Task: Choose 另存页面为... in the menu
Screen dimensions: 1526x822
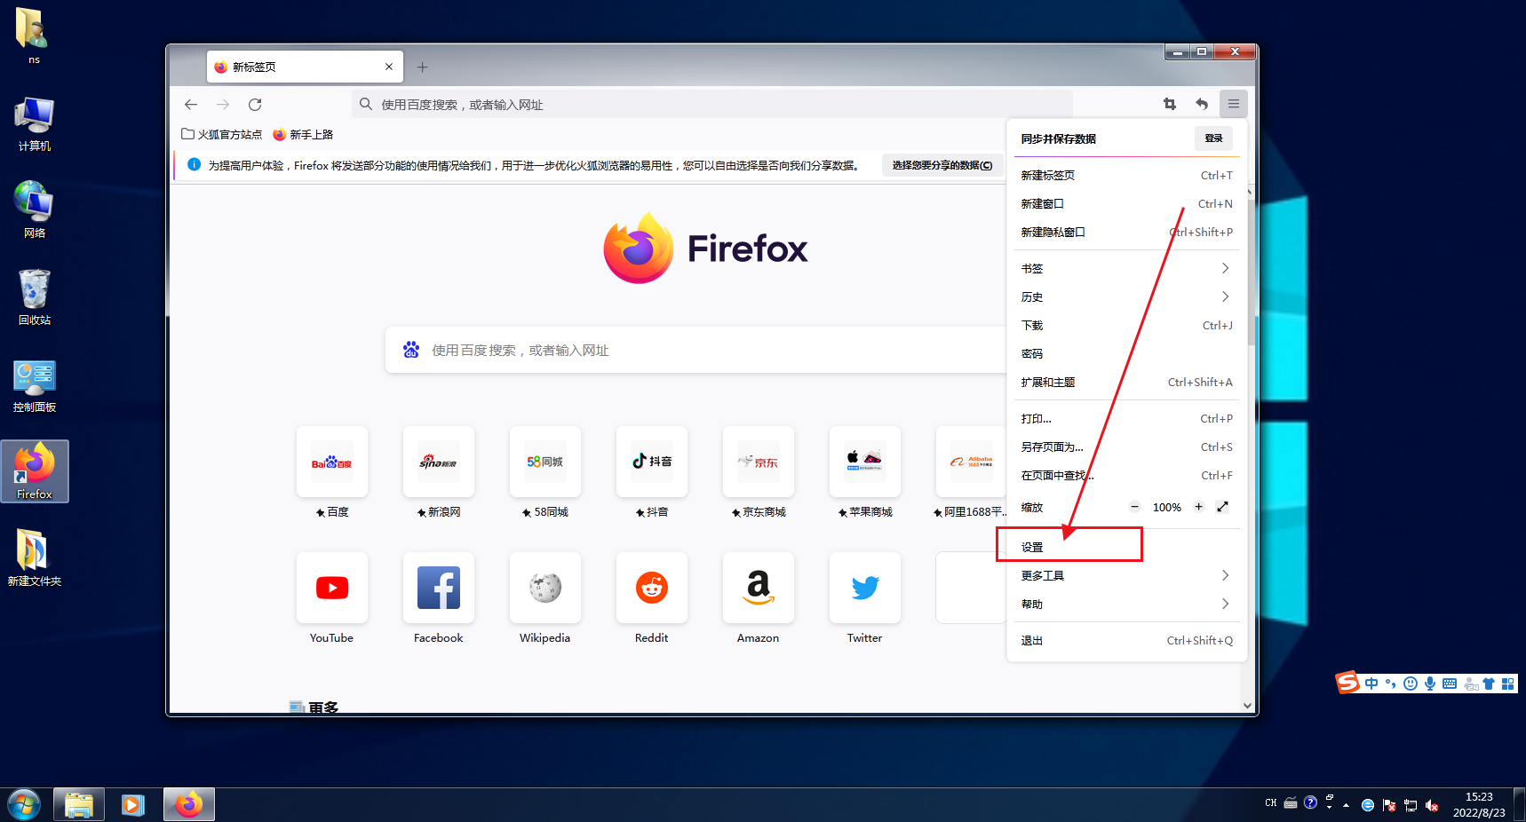Action: [x=1125, y=447]
